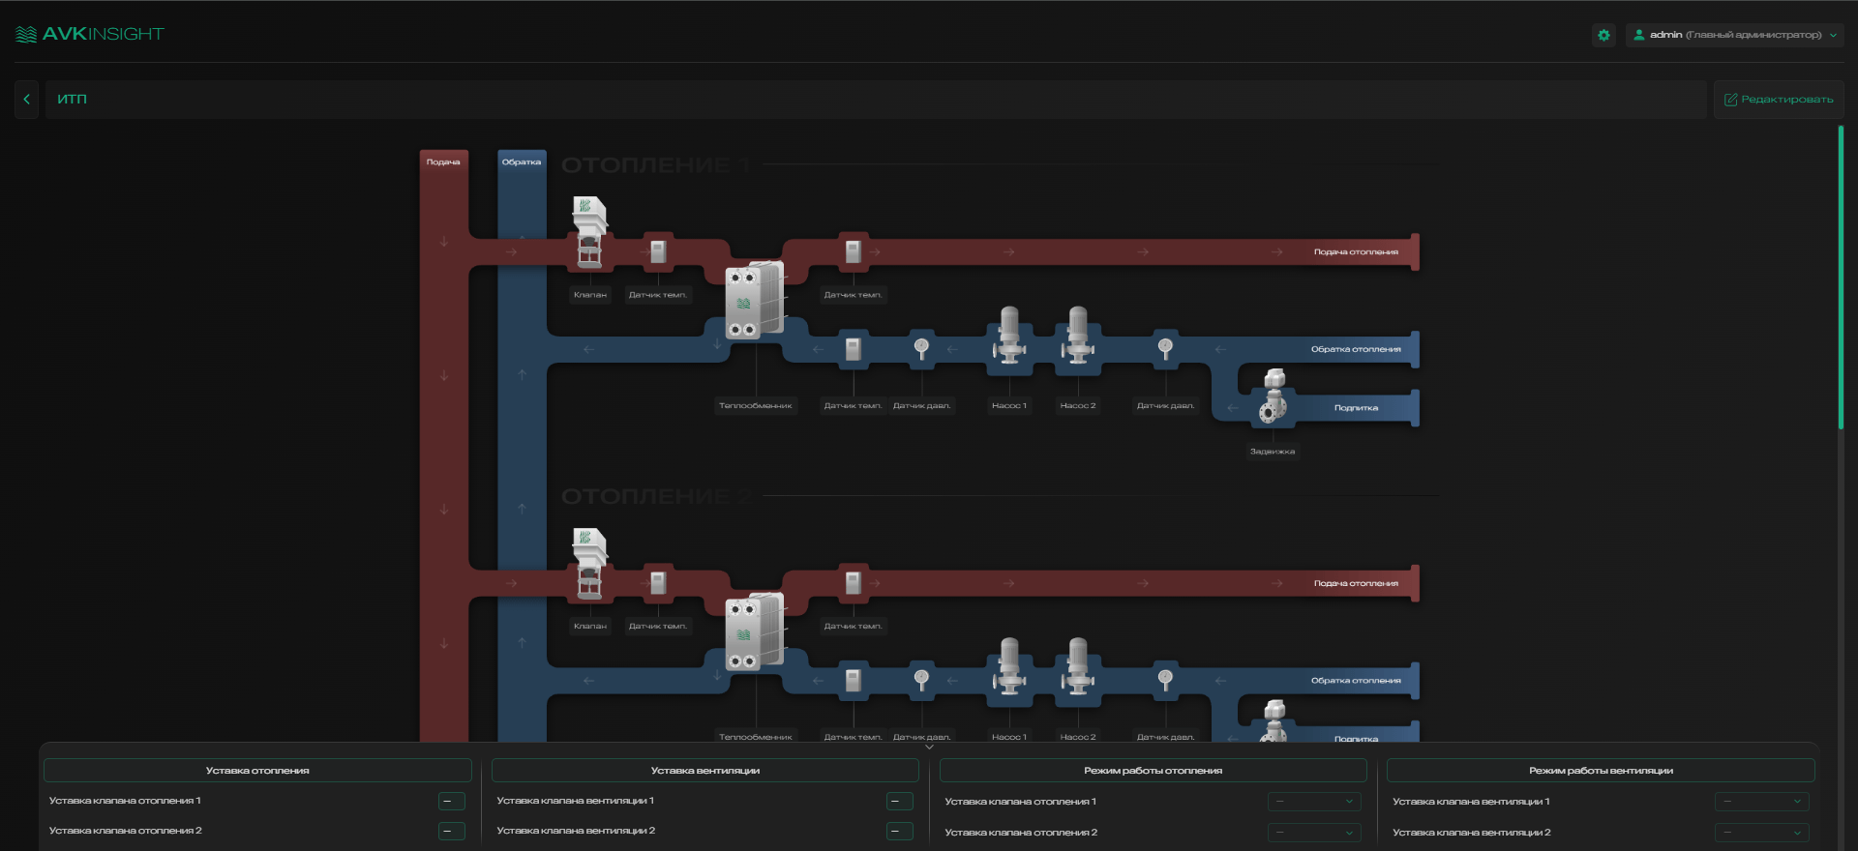Open the admin user account dropdown
This screenshot has height=851, width=1858.
1734,35
